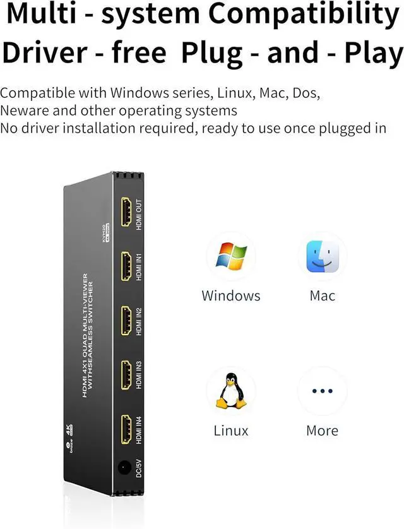Select the HDMI IN1 port

[x=126, y=266]
